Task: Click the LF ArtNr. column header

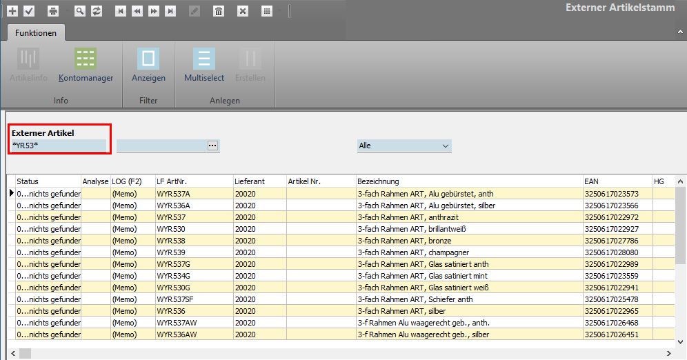Action: click(194, 181)
